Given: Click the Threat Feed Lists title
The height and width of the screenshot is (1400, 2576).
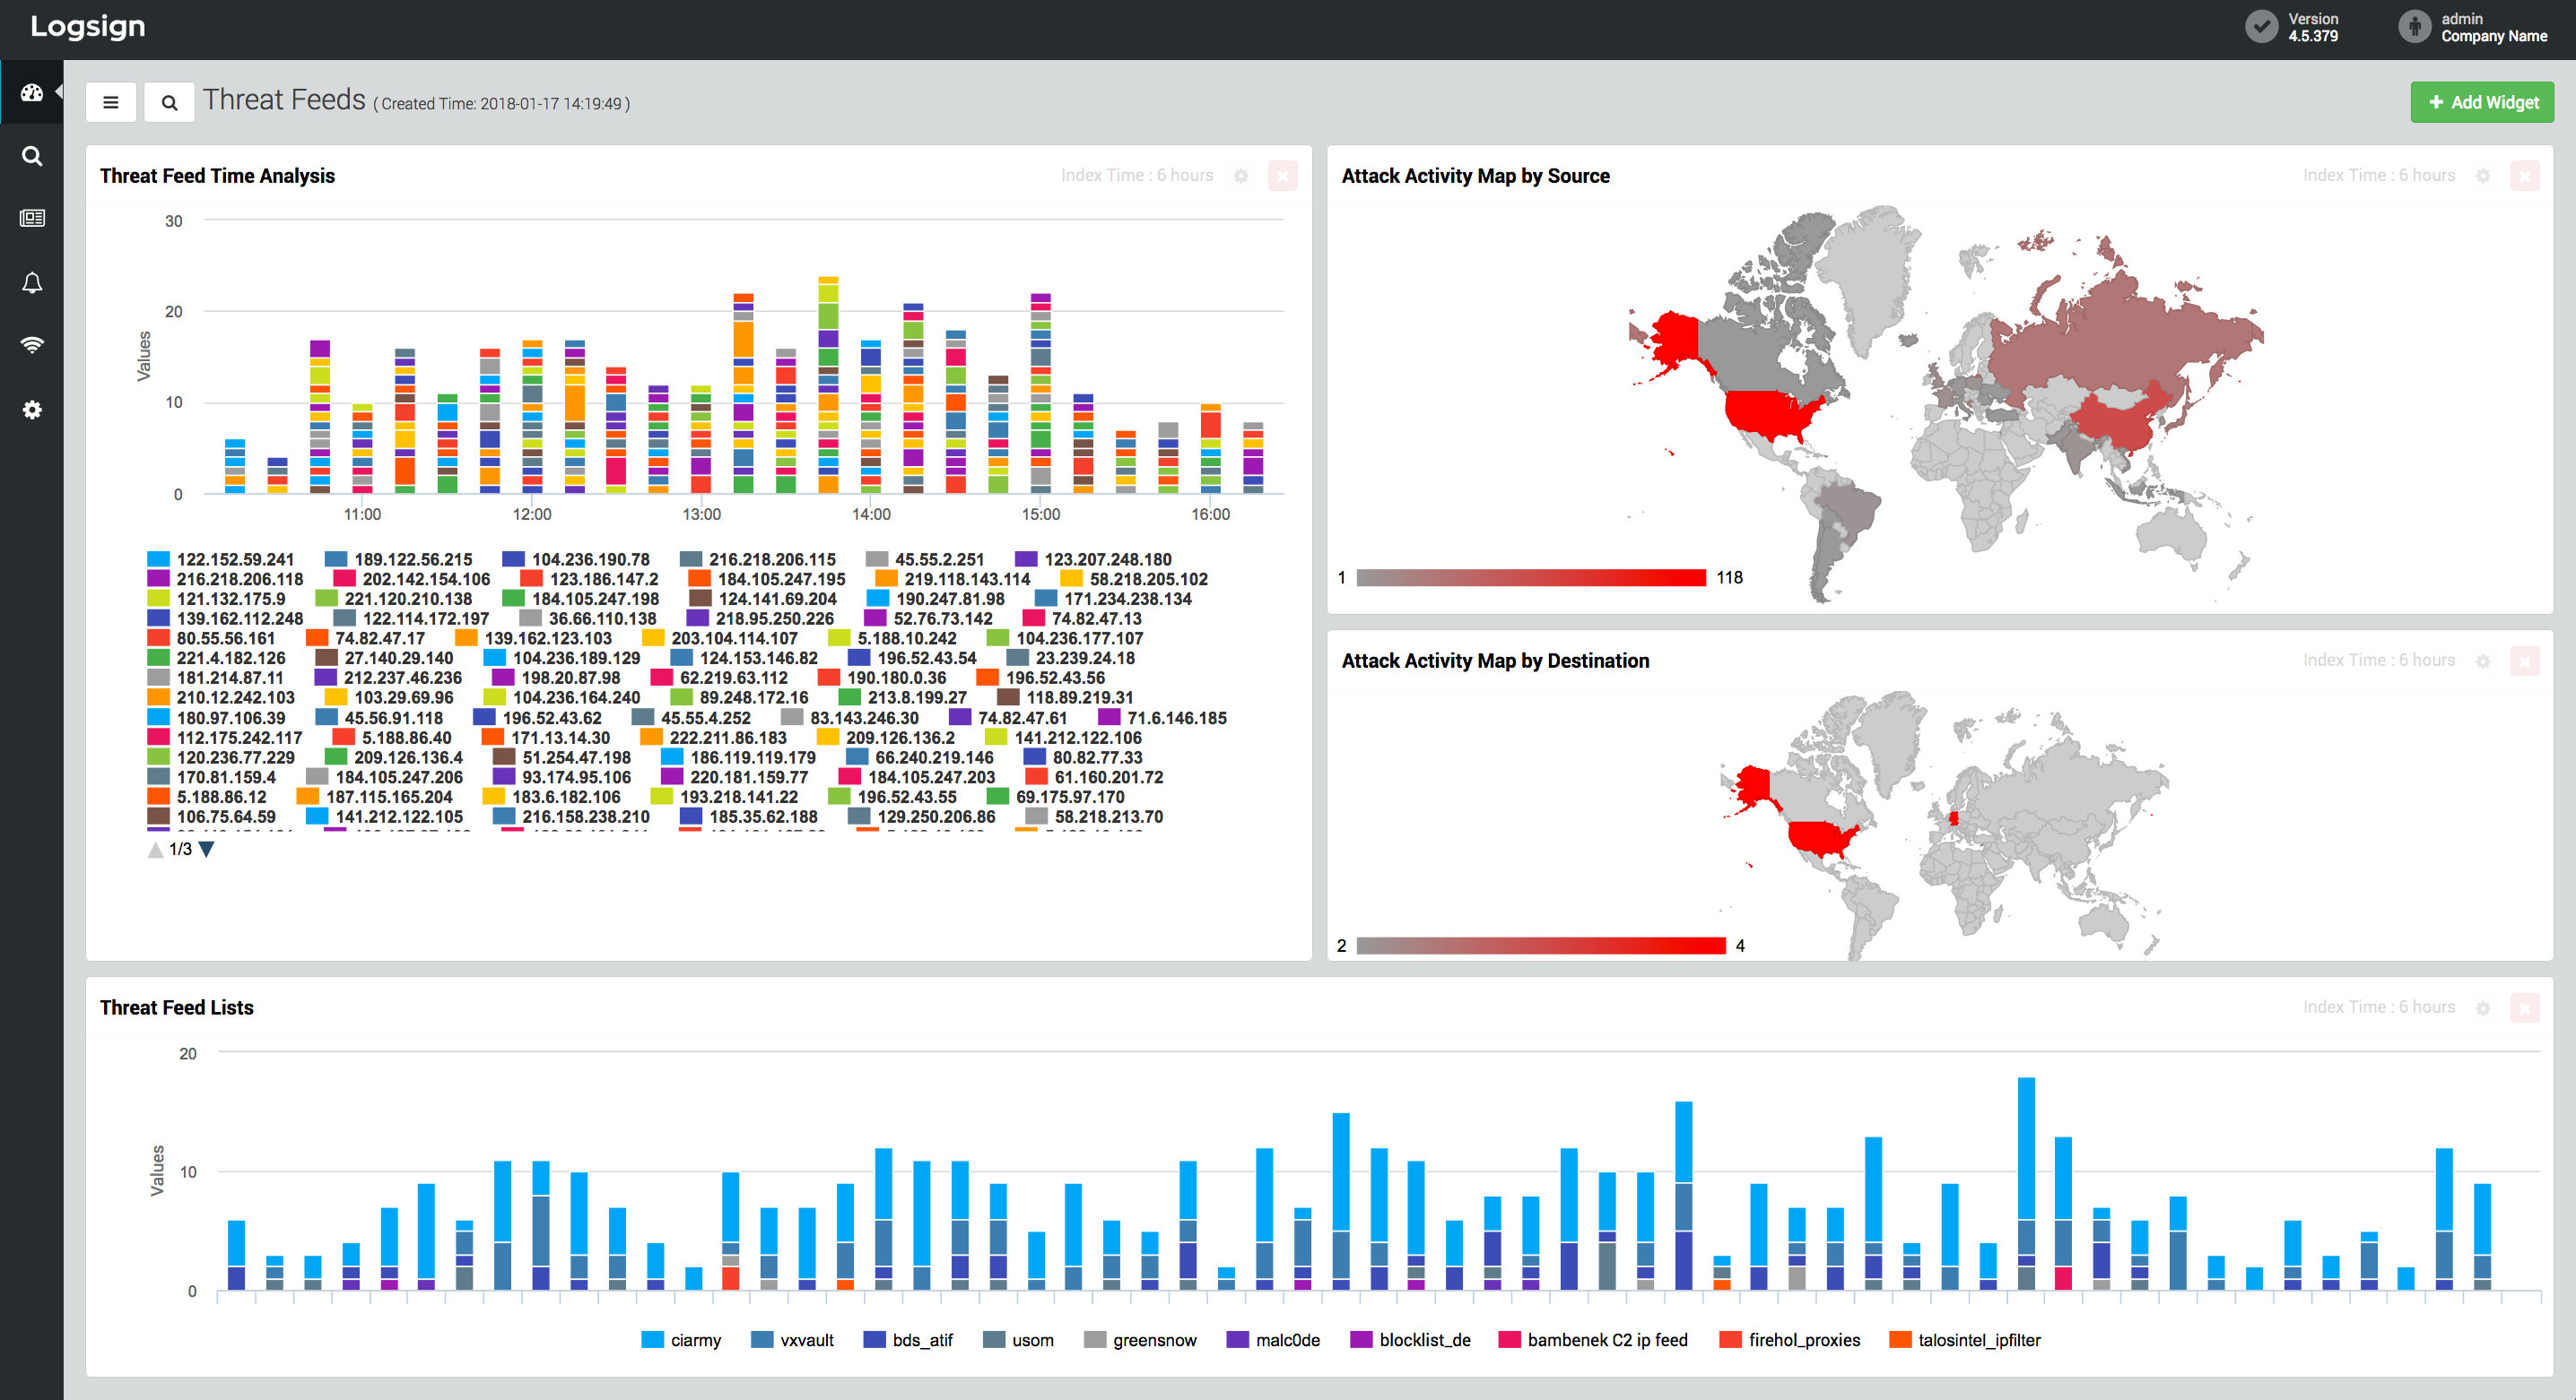Looking at the screenshot, I should 176,1008.
